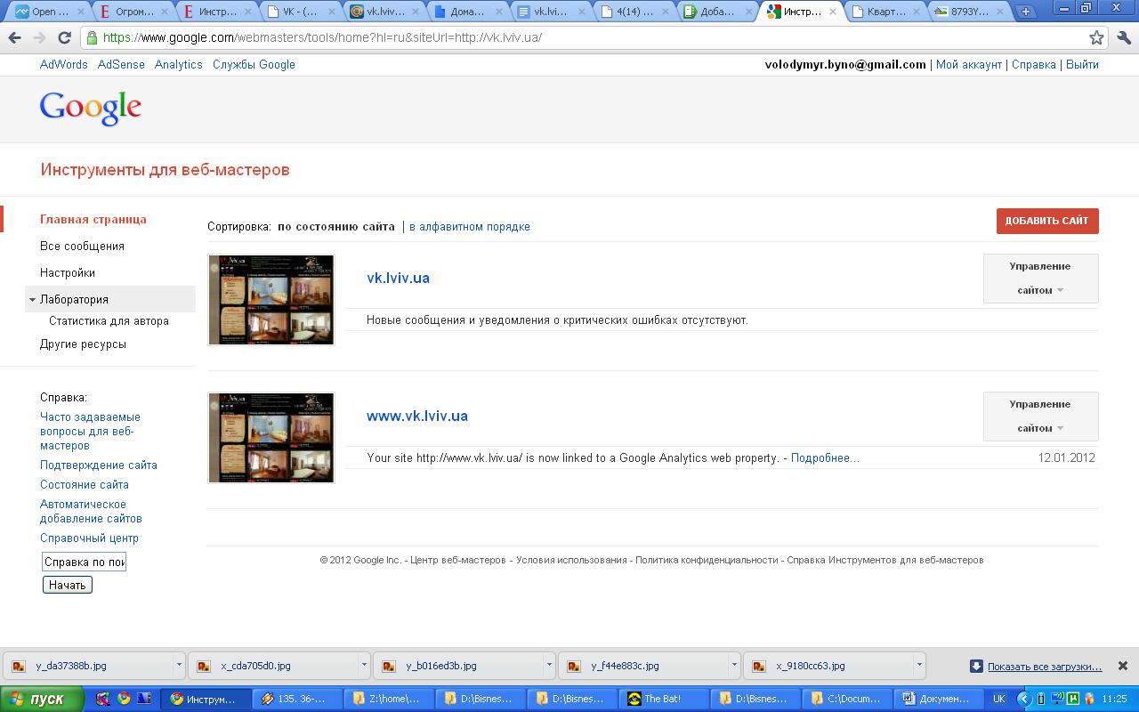Viewport: 1139px width, 712px height.
Task: Click the Google logo
Action: coord(91,109)
